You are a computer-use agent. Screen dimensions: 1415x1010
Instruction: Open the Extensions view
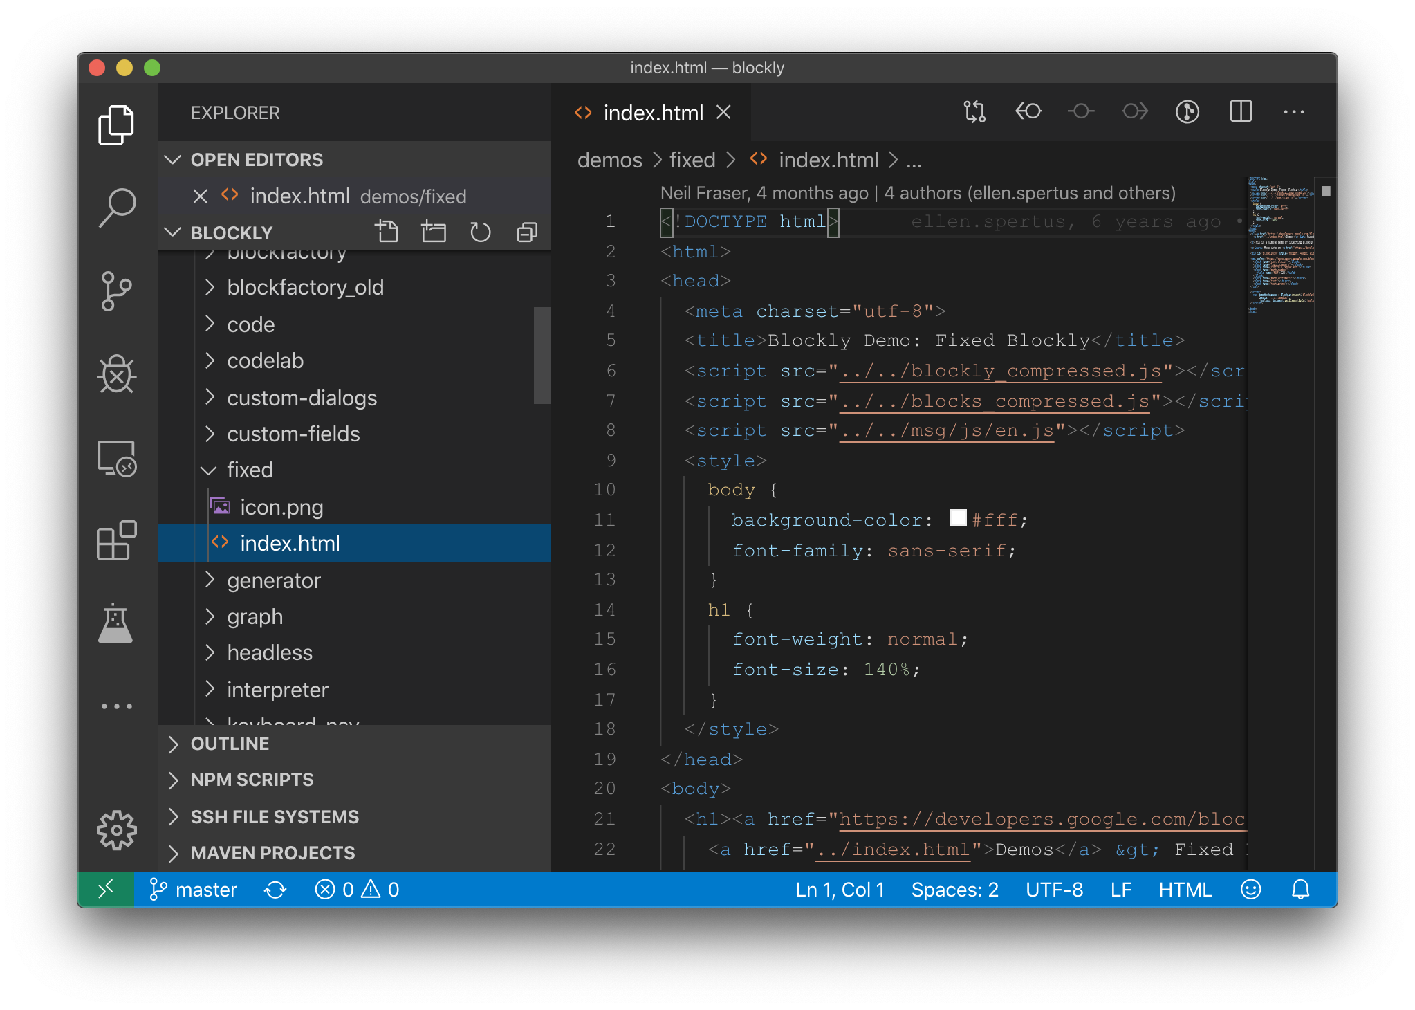point(117,541)
